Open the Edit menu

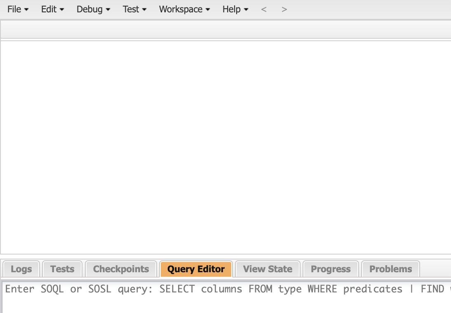52,9
